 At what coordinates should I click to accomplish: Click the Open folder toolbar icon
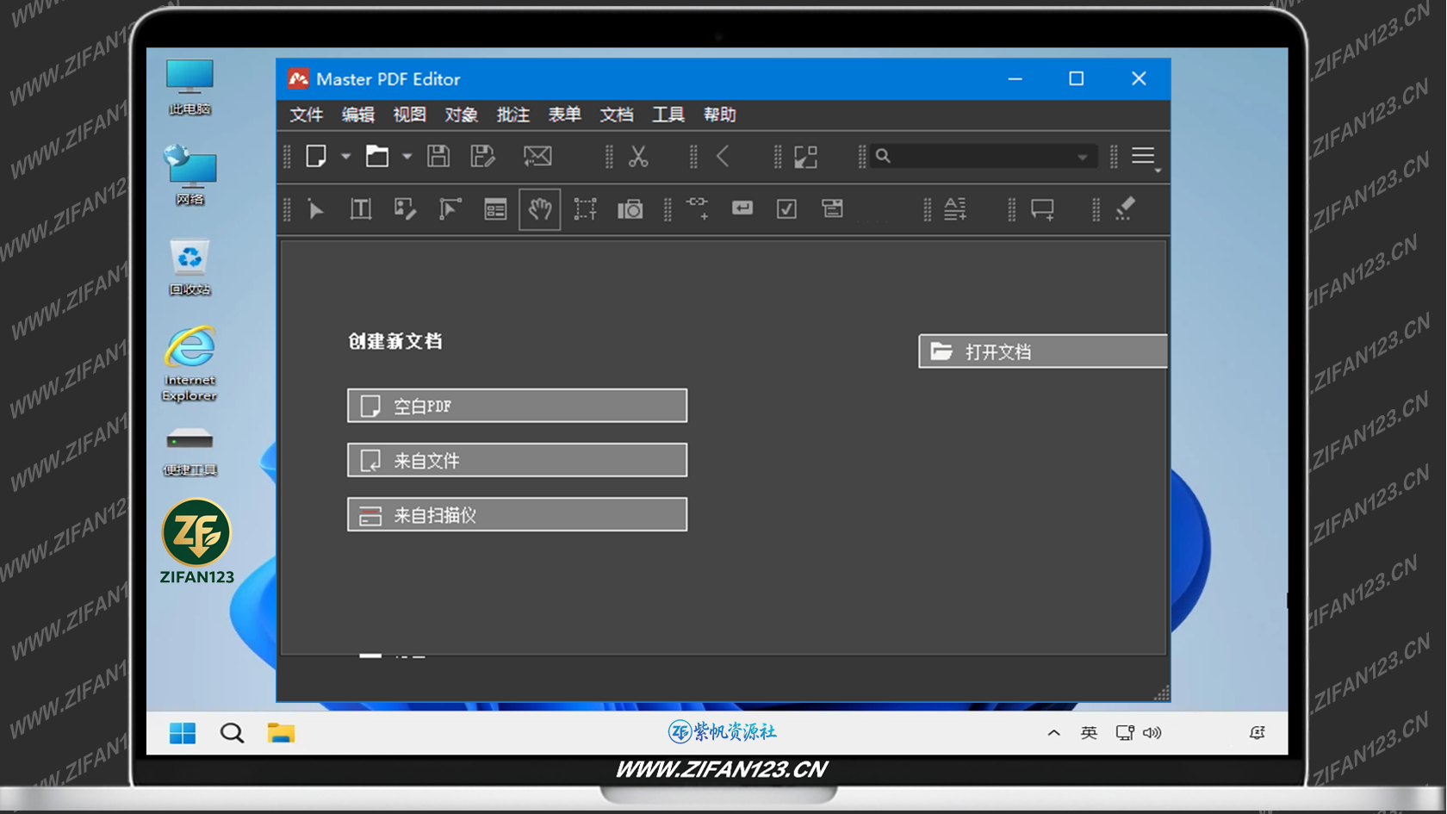[x=377, y=156]
